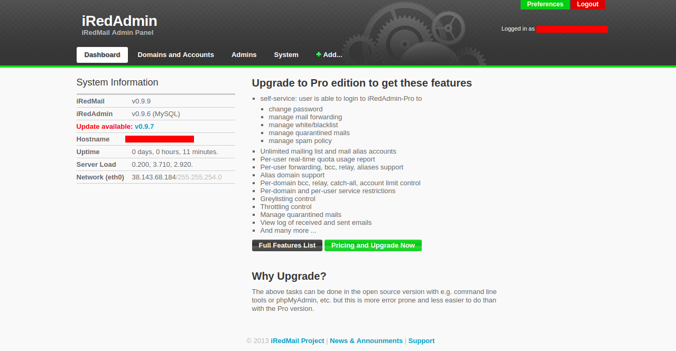Screen dimensions: 676x351
Task: Follow the iRedMail Project footer link
Action: (x=298, y=341)
